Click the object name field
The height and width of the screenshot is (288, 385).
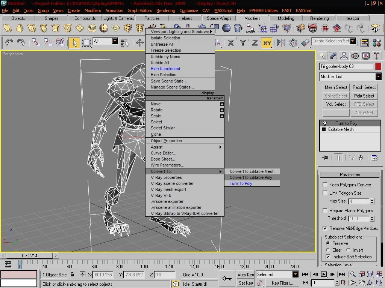(346, 66)
